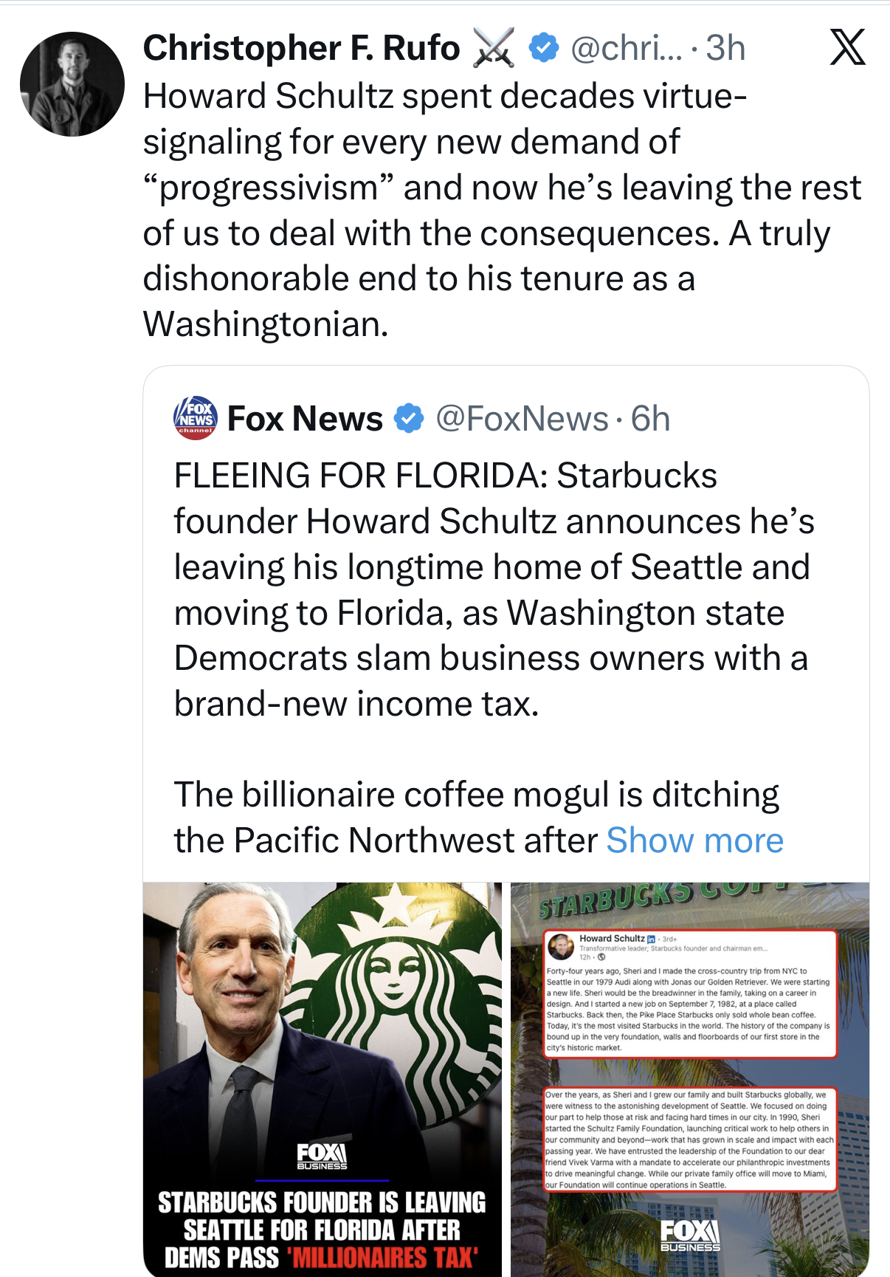890x1277 pixels.
Task: Click the Fox News verified checkmark
Action: point(409,419)
